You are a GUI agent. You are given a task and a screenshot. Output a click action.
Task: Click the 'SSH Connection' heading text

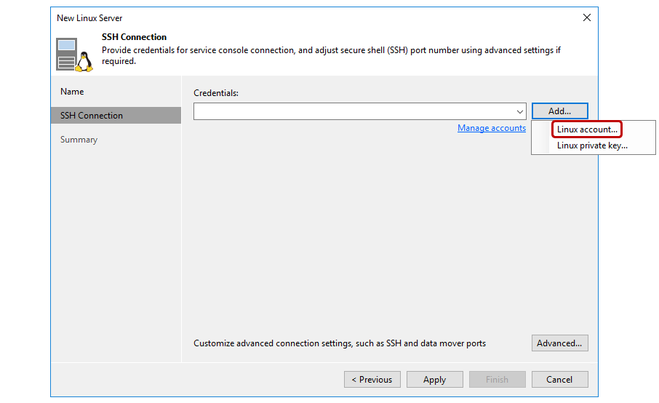(134, 37)
